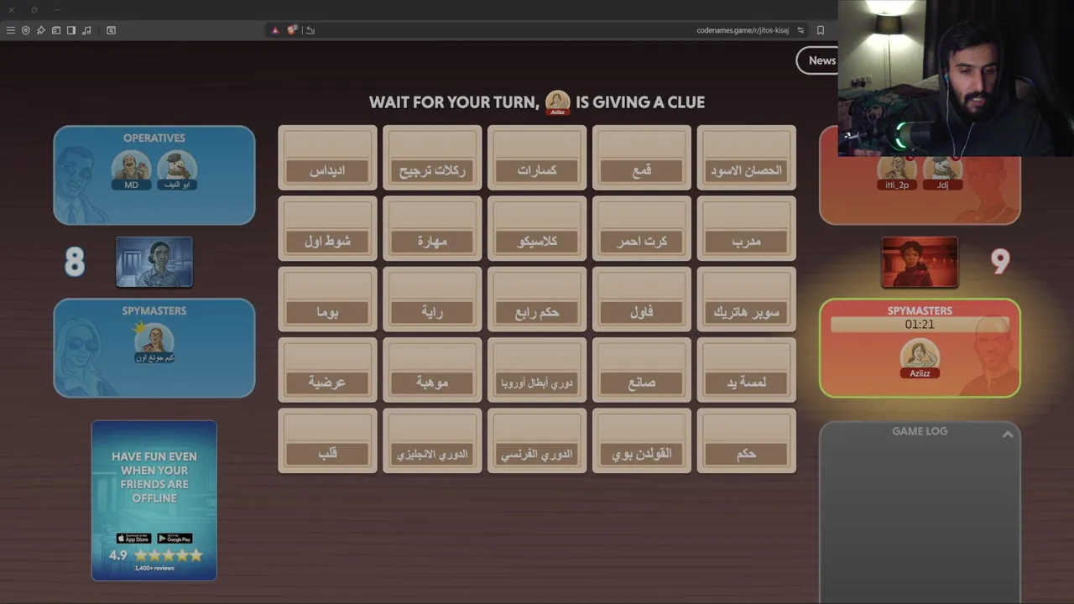The width and height of the screenshot is (1074, 604).
Task: Select the بوما word card
Action: pyautogui.click(x=327, y=299)
